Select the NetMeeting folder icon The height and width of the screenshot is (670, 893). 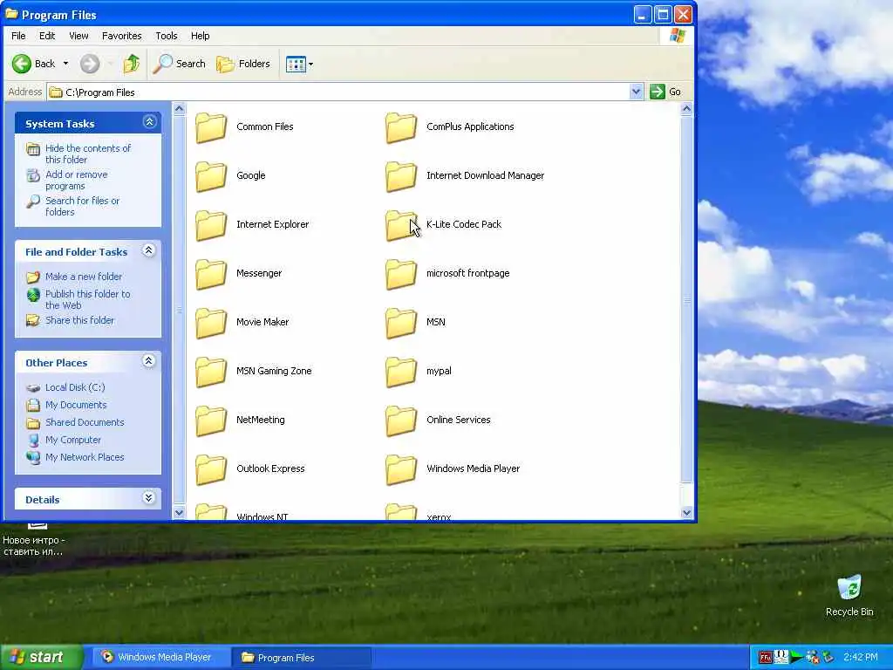tap(211, 421)
